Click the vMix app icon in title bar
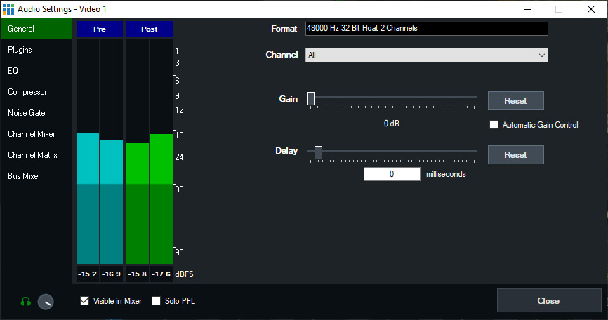Viewport: 608px width, 320px height. pos(8,9)
